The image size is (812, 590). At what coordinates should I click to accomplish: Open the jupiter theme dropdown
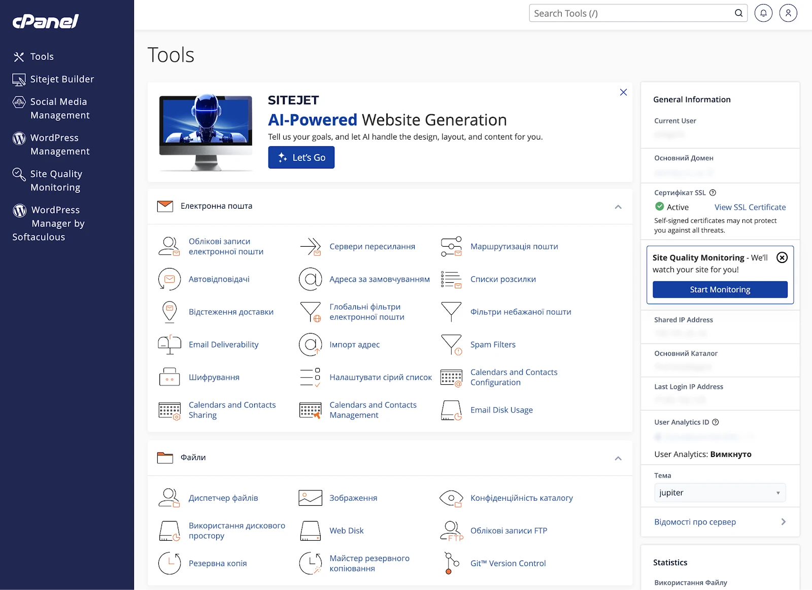tap(720, 492)
